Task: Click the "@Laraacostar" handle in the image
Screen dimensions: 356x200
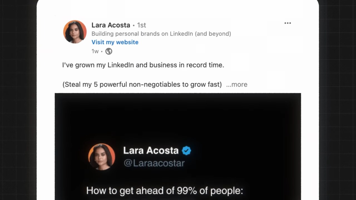Action: (x=154, y=163)
